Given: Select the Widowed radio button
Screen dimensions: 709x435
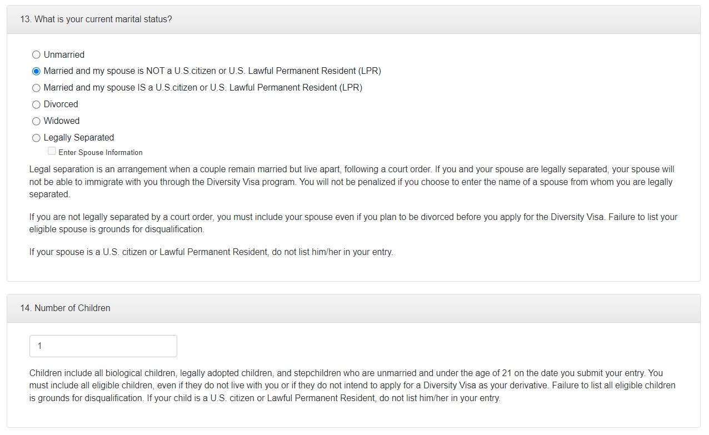Looking at the screenshot, I should [x=36, y=121].
